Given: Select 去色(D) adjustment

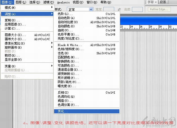Looking at the screenshot, I should pyautogui.click(x=87, y=53).
